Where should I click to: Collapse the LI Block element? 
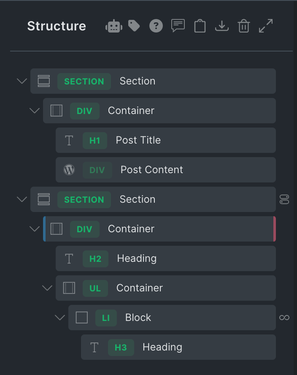pyautogui.click(x=60, y=318)
